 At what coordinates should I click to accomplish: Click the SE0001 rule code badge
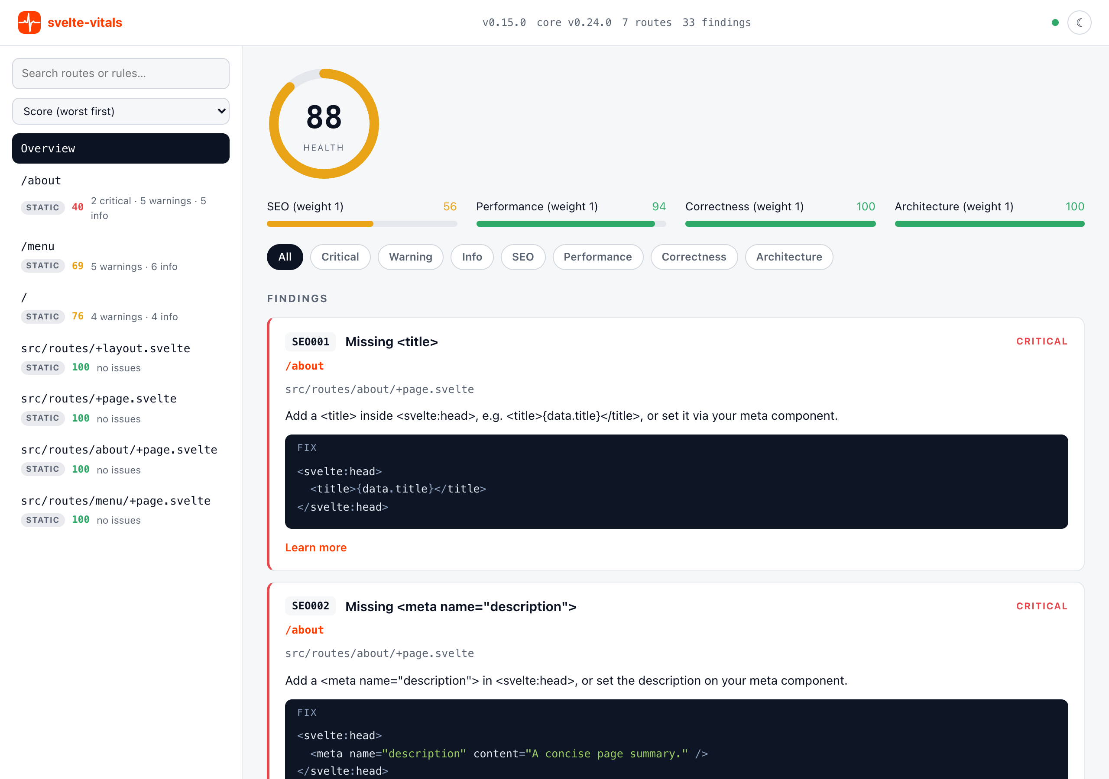[311, 342]
